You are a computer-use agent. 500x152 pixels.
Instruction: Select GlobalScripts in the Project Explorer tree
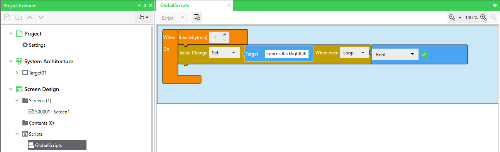[57, 145]
